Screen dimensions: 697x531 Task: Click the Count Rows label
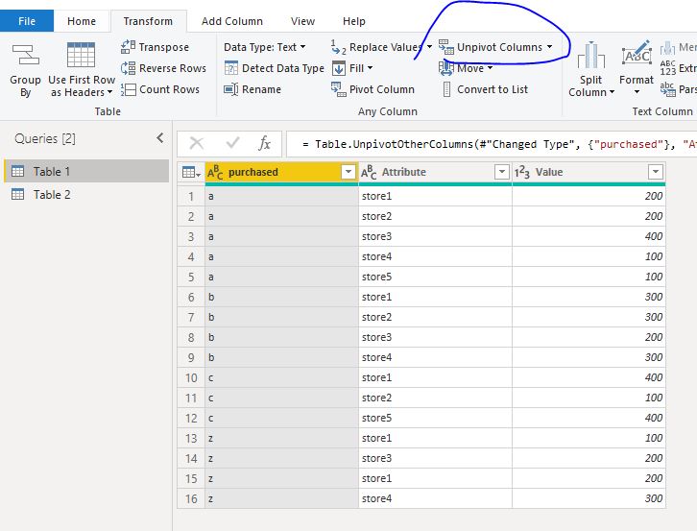coord(169,89)
